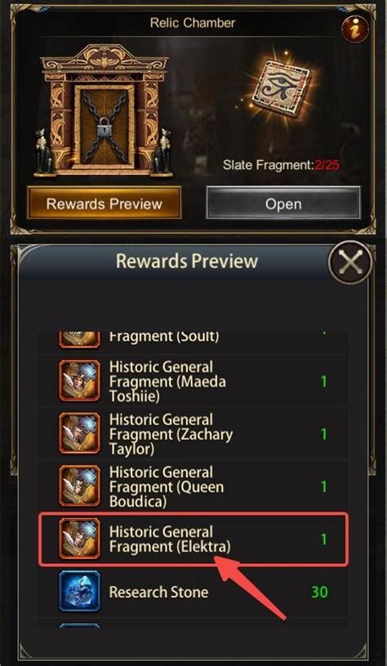Click the left black cat statue

tap(45, 151)
